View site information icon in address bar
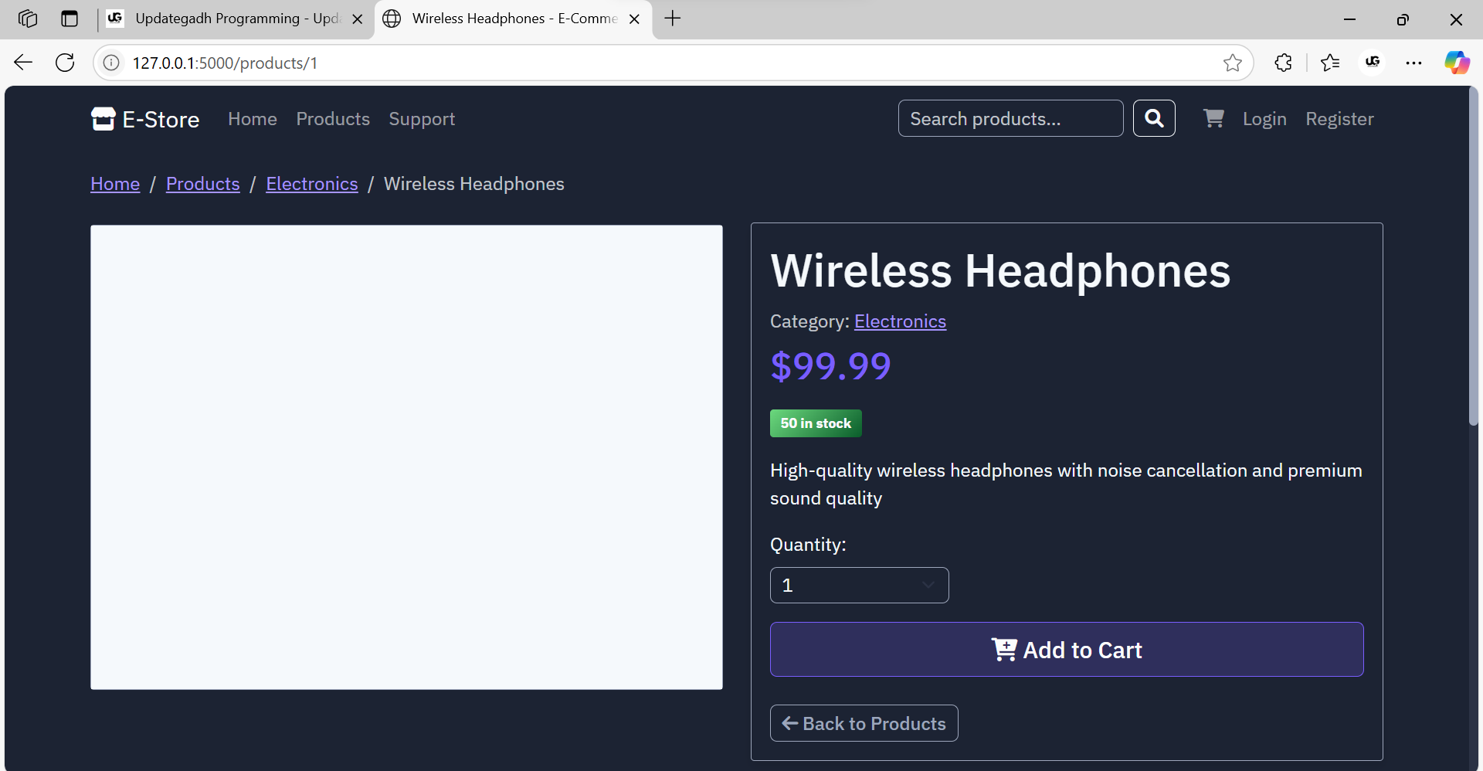This screenshot has width=1483, height=771. click(x=111, y=63)
